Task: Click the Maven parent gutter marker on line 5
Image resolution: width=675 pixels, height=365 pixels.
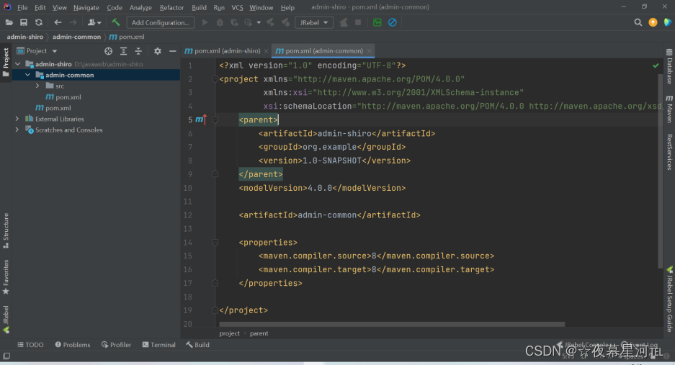Action: click(200, 120)
